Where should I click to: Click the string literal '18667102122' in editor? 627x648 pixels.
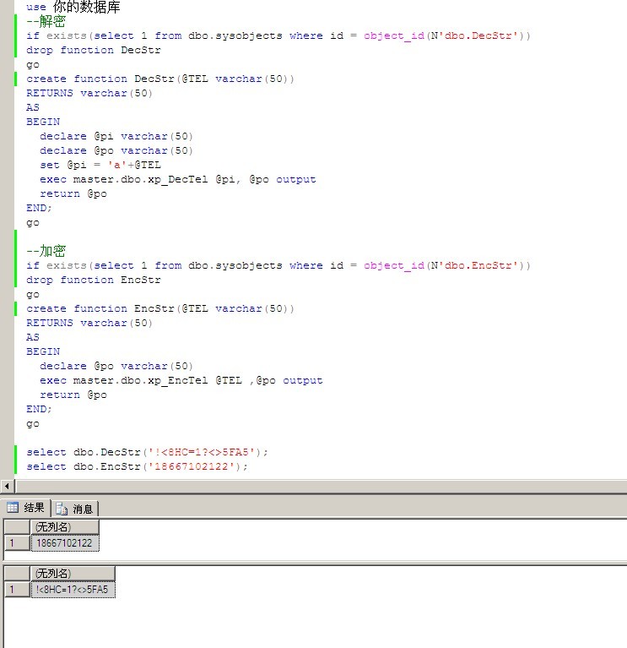tap(193, 466)
